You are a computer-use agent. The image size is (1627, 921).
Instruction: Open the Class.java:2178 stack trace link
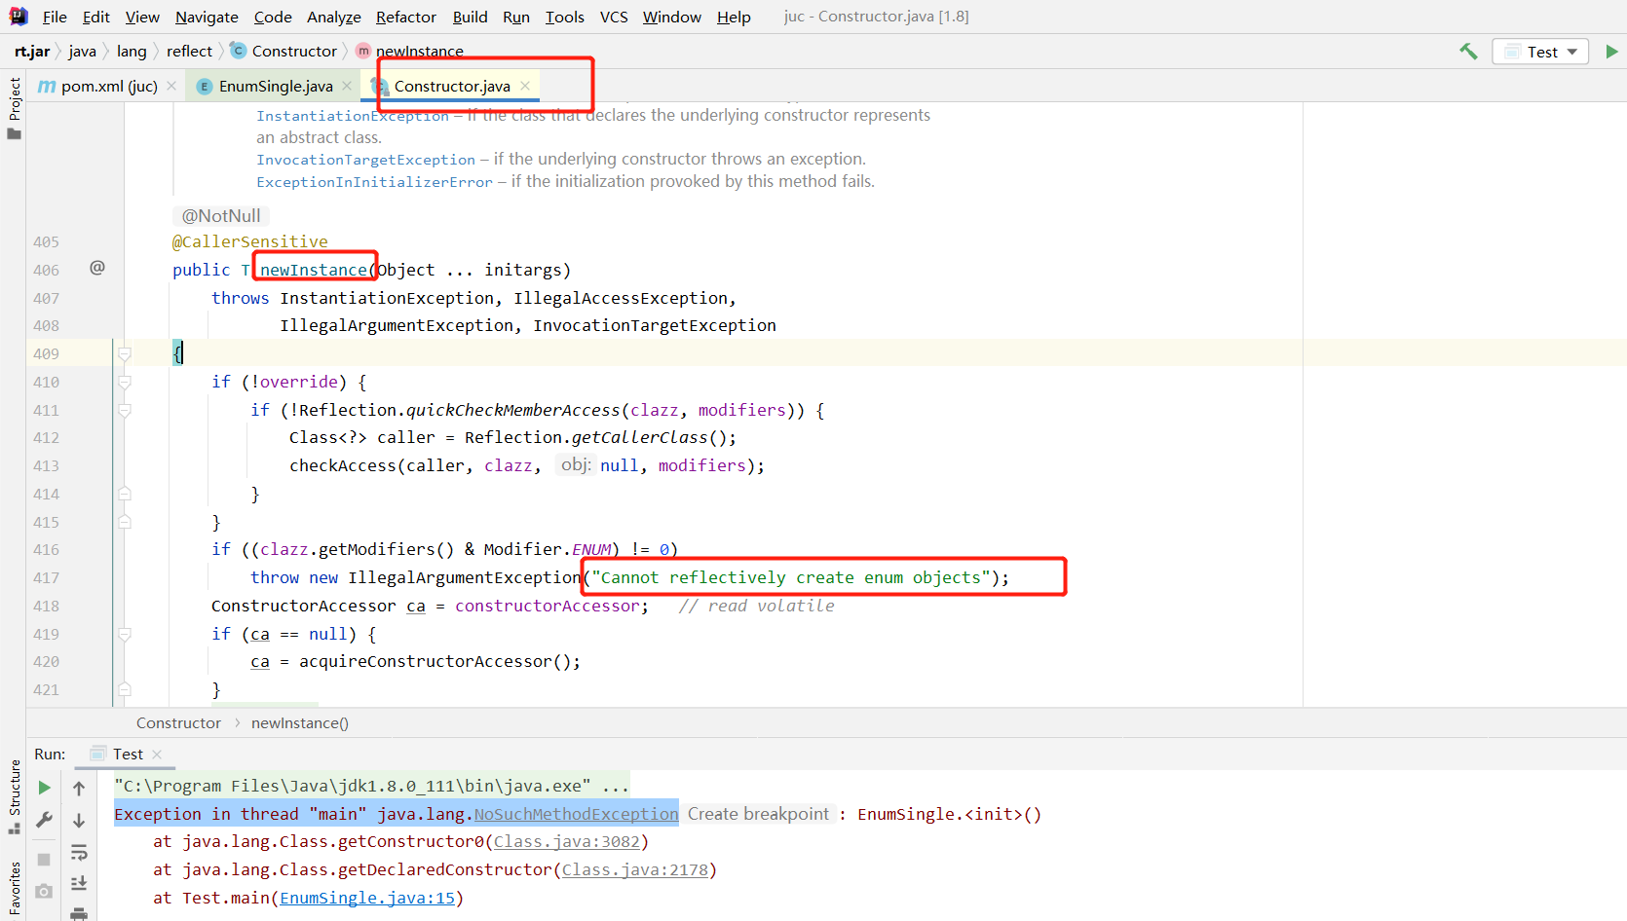pos(634,869)
